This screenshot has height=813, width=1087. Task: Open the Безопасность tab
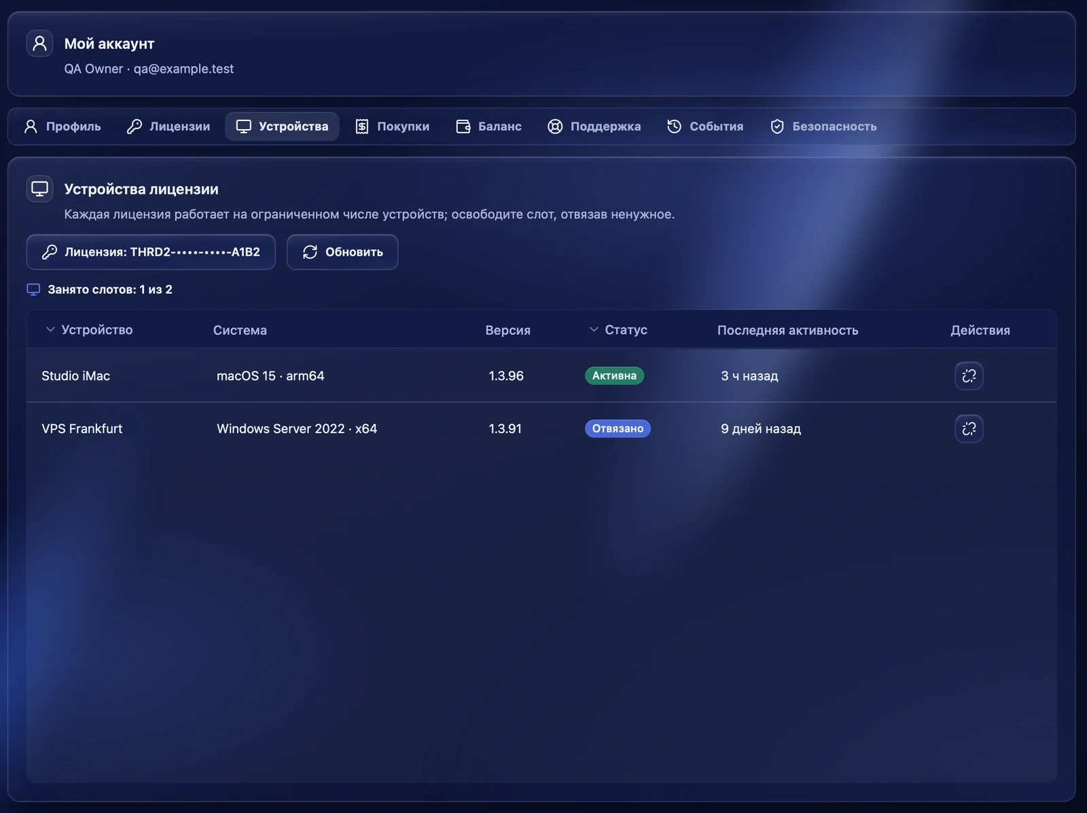tap(823, 126)
